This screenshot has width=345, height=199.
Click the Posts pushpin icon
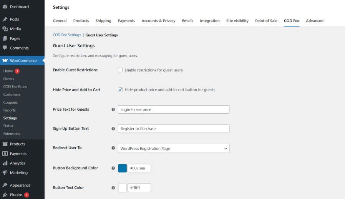(5, 19)
